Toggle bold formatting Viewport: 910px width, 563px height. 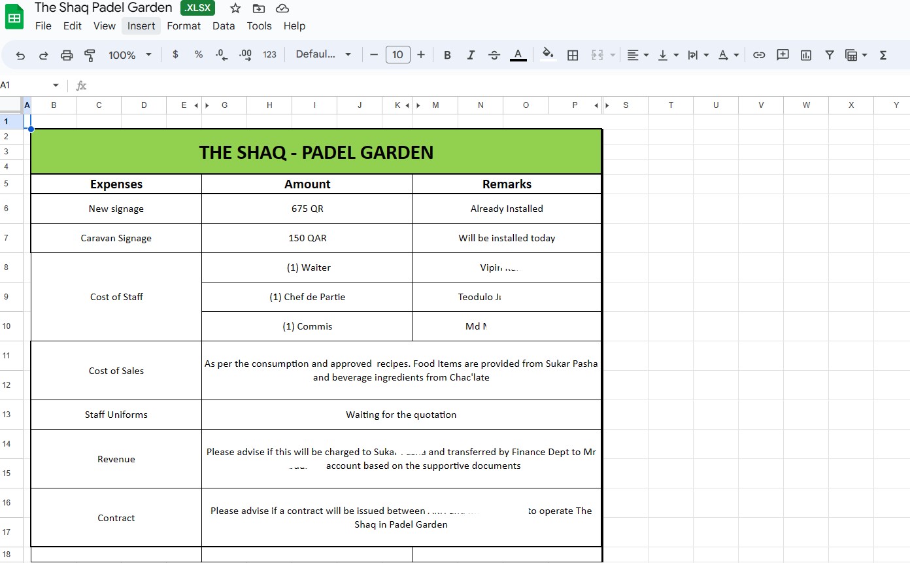[447, 55]
